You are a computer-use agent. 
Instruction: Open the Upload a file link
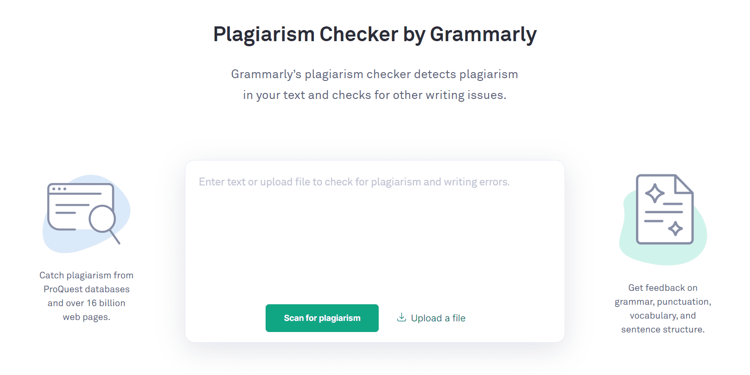[x=431, y=318]
